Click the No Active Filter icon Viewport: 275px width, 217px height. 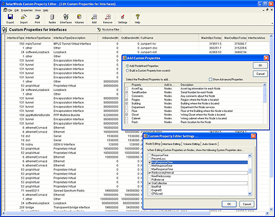click(x=99, y=30)
